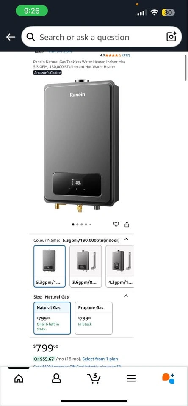Viewport: 188px width, 406px height.
Task: Choose the 4.3gpm heater variant thumbnail
Action: 120,266
